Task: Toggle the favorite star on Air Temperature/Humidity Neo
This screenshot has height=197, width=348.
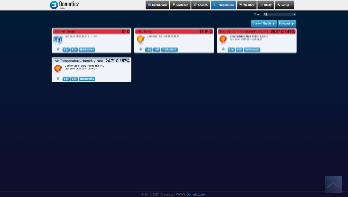Action: click(58, 79)
